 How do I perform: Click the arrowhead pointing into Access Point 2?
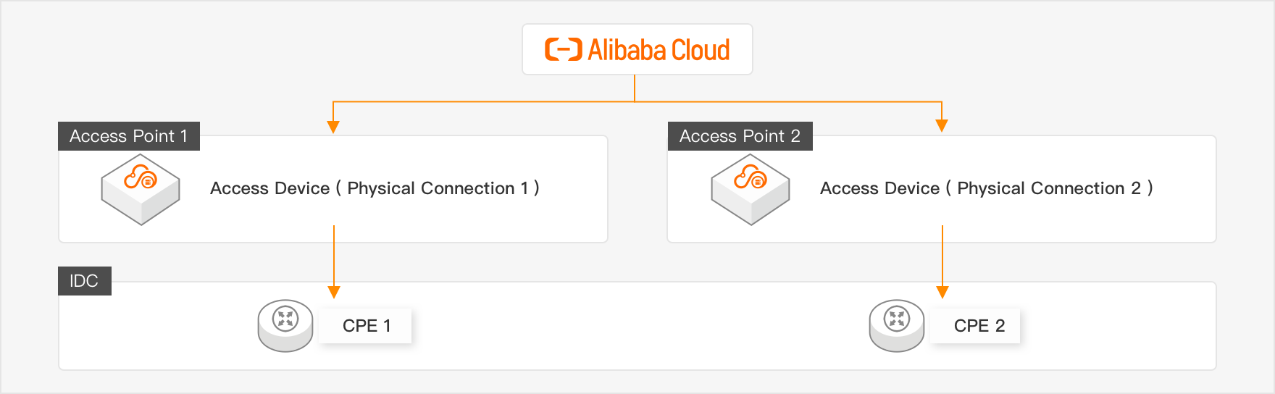(x=942, y=126)
